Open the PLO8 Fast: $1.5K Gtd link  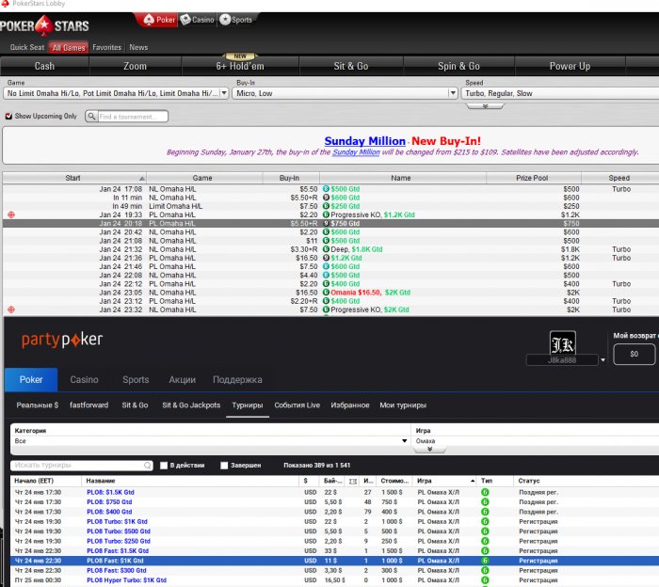118,550
